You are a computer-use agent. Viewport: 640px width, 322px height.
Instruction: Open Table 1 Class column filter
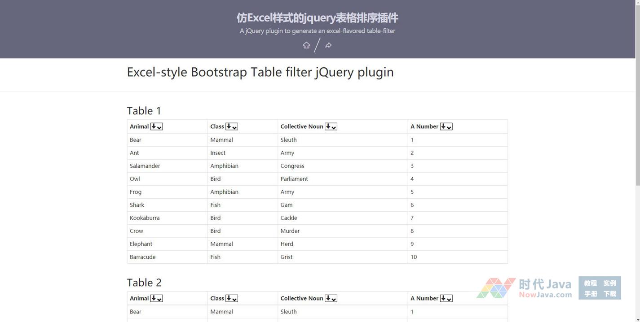coord(231,127)
